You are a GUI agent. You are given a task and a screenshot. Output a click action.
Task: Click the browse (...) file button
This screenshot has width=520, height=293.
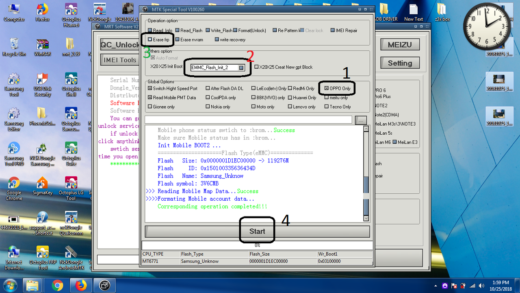pyautogui.click(x=361, y=120)
